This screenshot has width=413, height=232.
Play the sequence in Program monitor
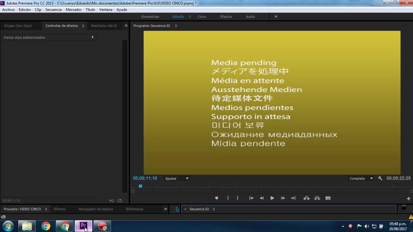(272, 198)
